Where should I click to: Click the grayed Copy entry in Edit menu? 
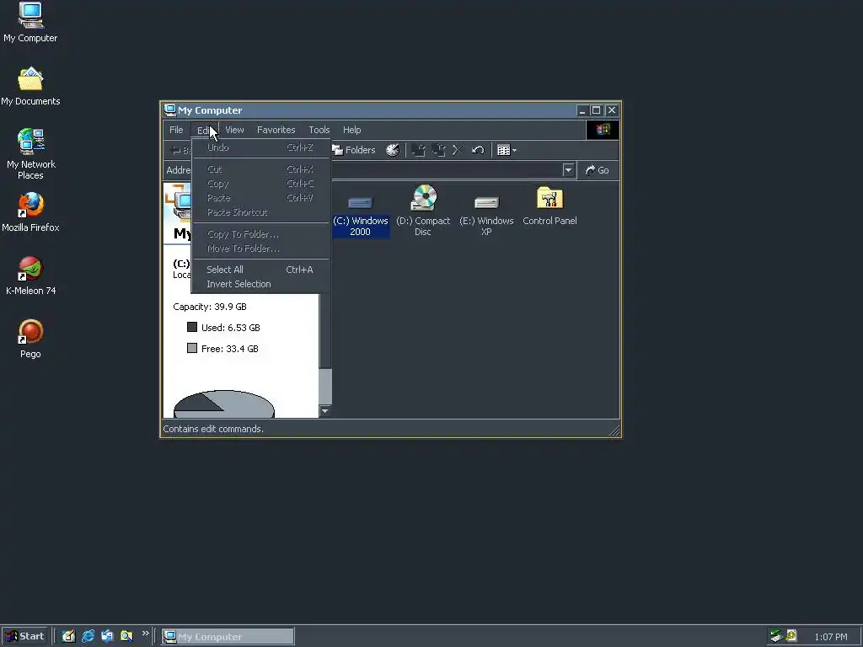click(x=261, y=184)
